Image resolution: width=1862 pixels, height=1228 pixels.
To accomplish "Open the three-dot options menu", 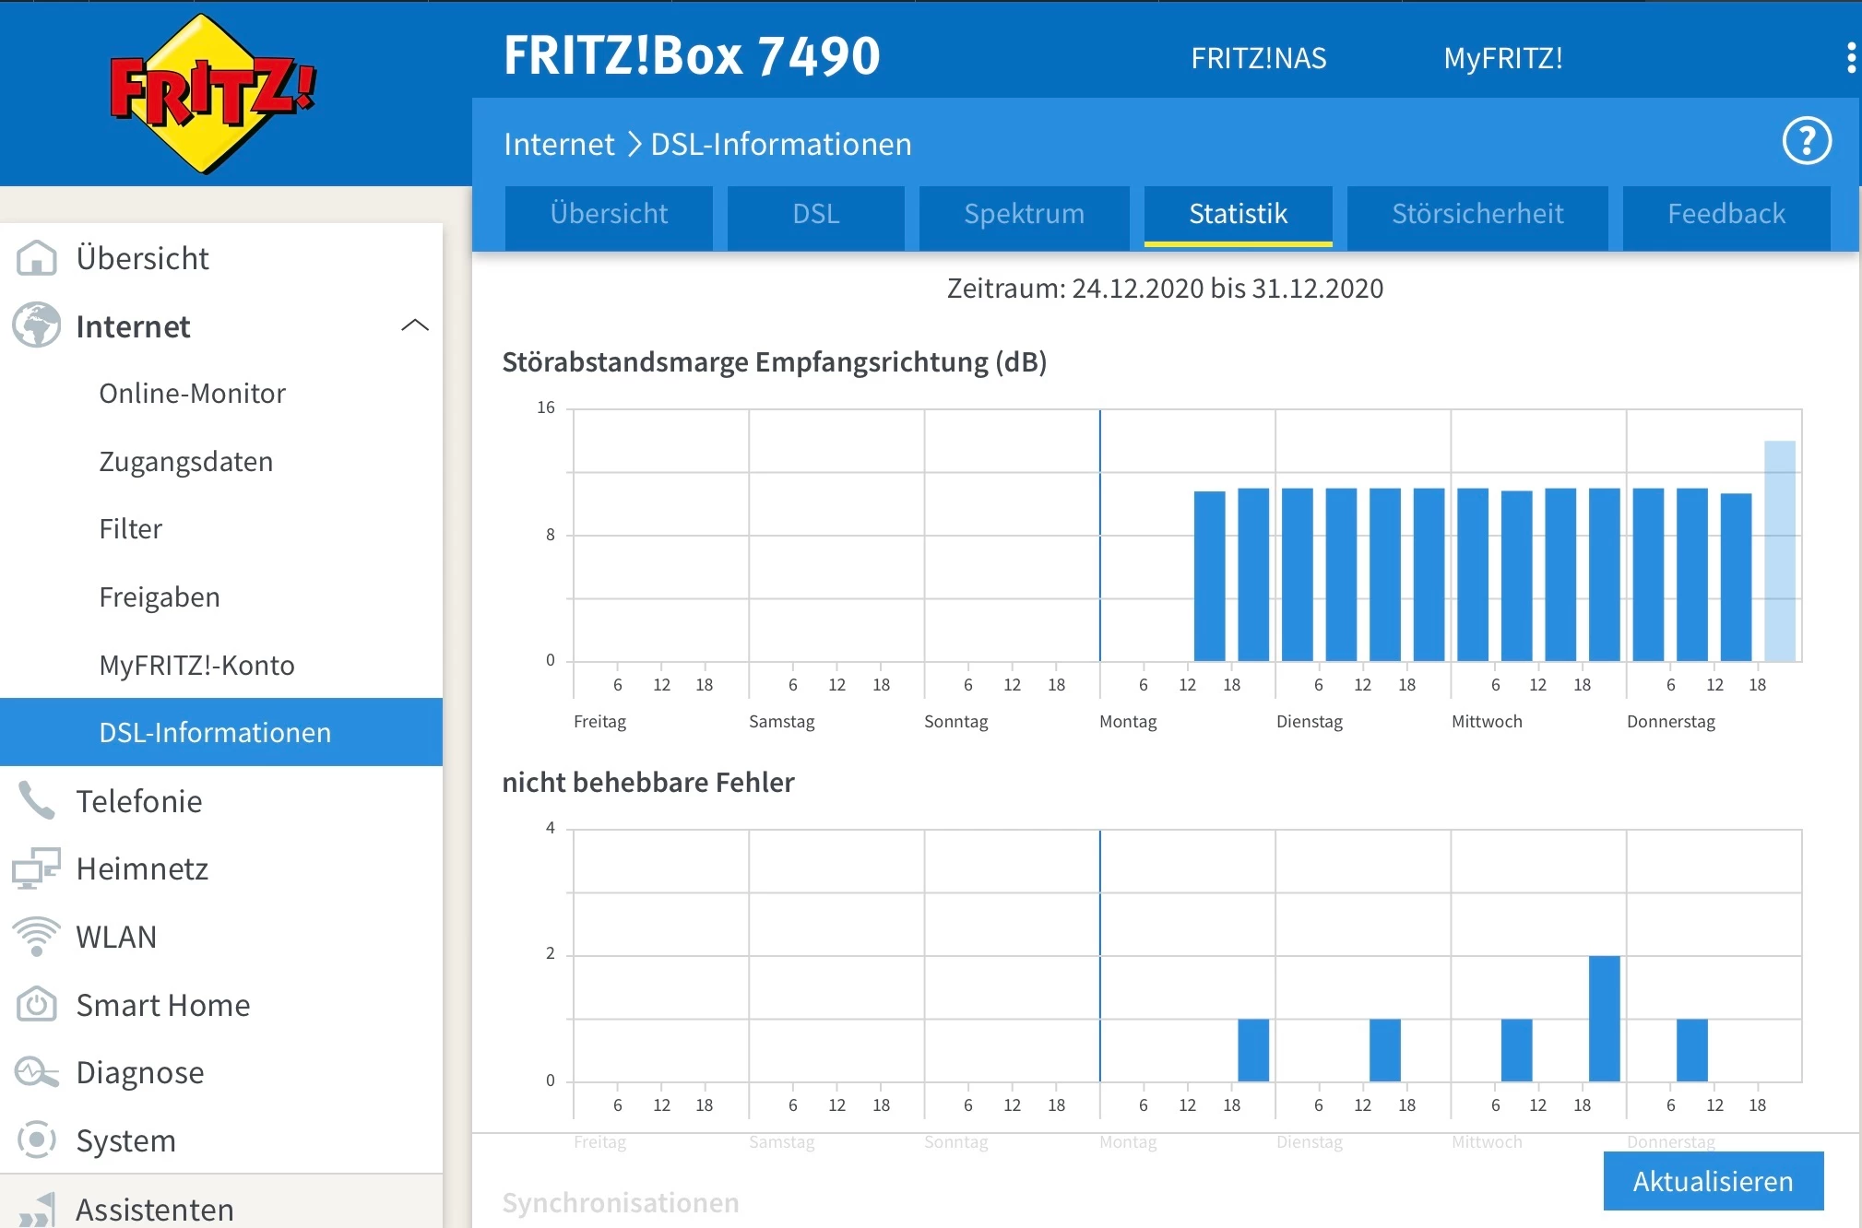I will 1850,57.
